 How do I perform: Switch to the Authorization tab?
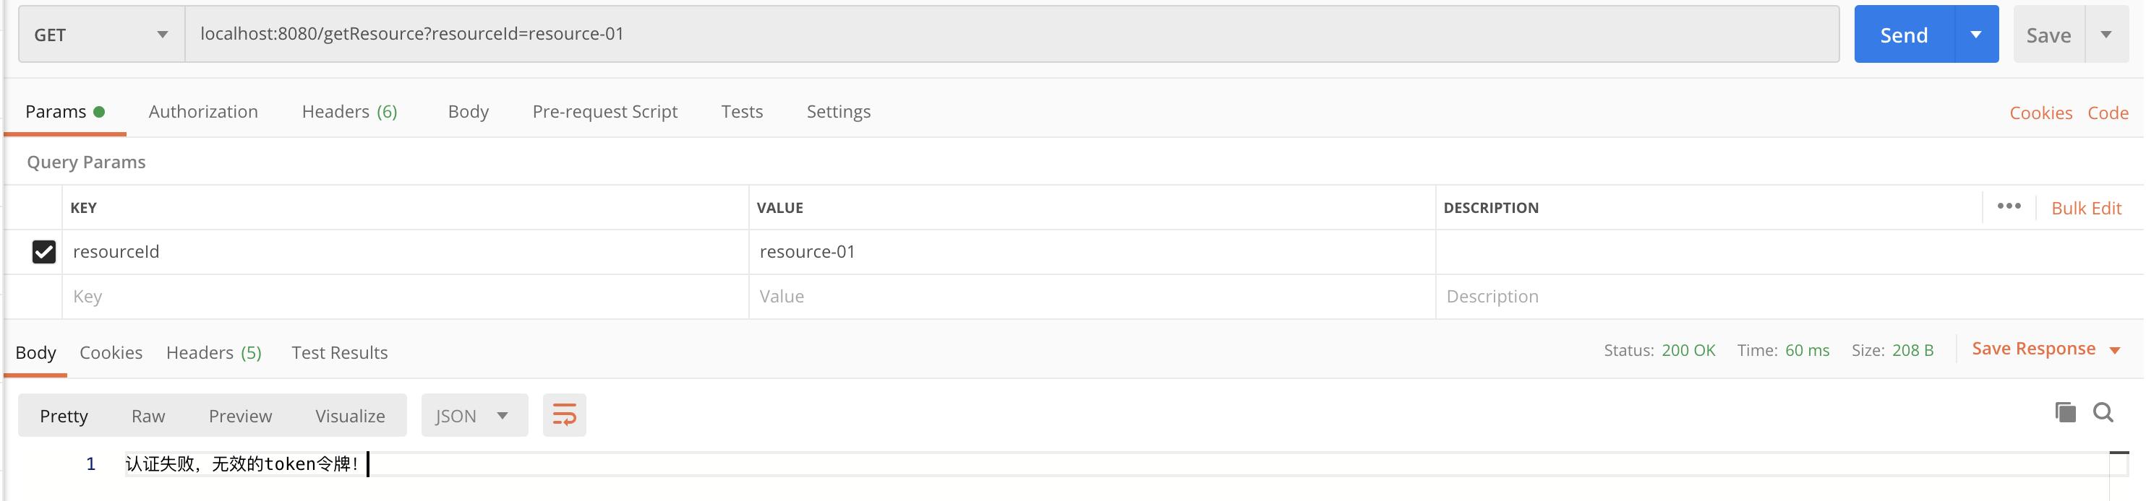(x=203, y=111)
